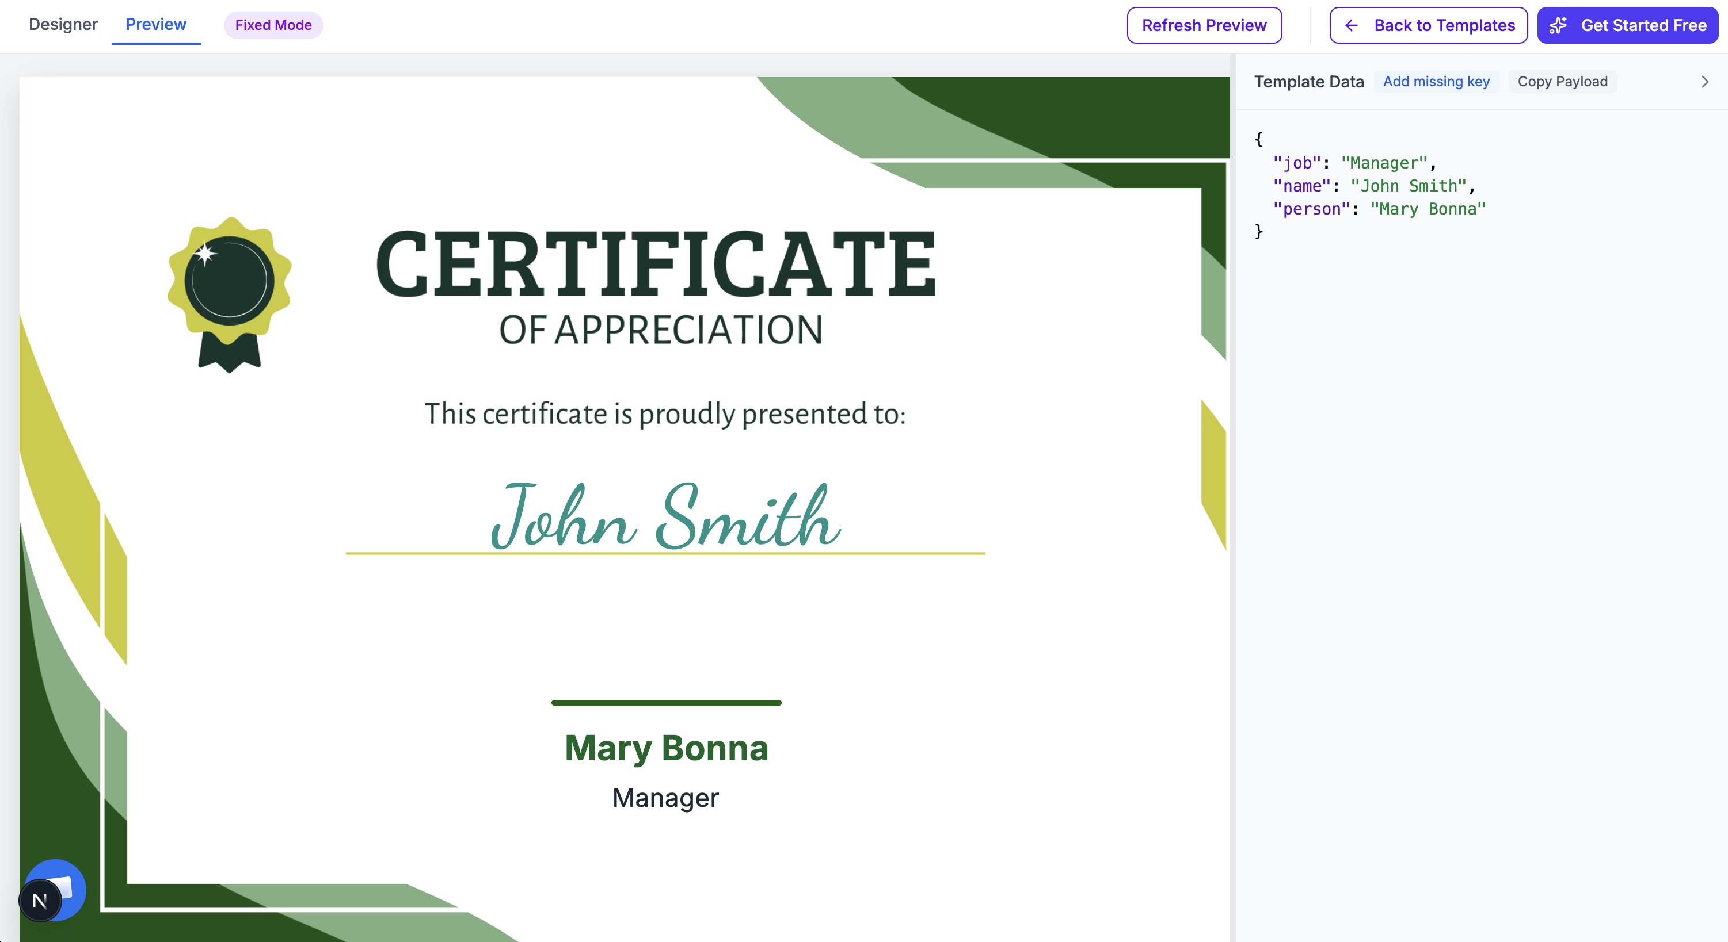
Task: Click the Refresh Preview button
Action: pos(1204,25)
